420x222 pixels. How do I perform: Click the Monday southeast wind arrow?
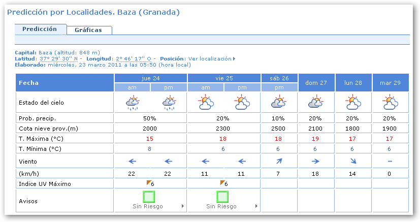[x=353, y=162]
